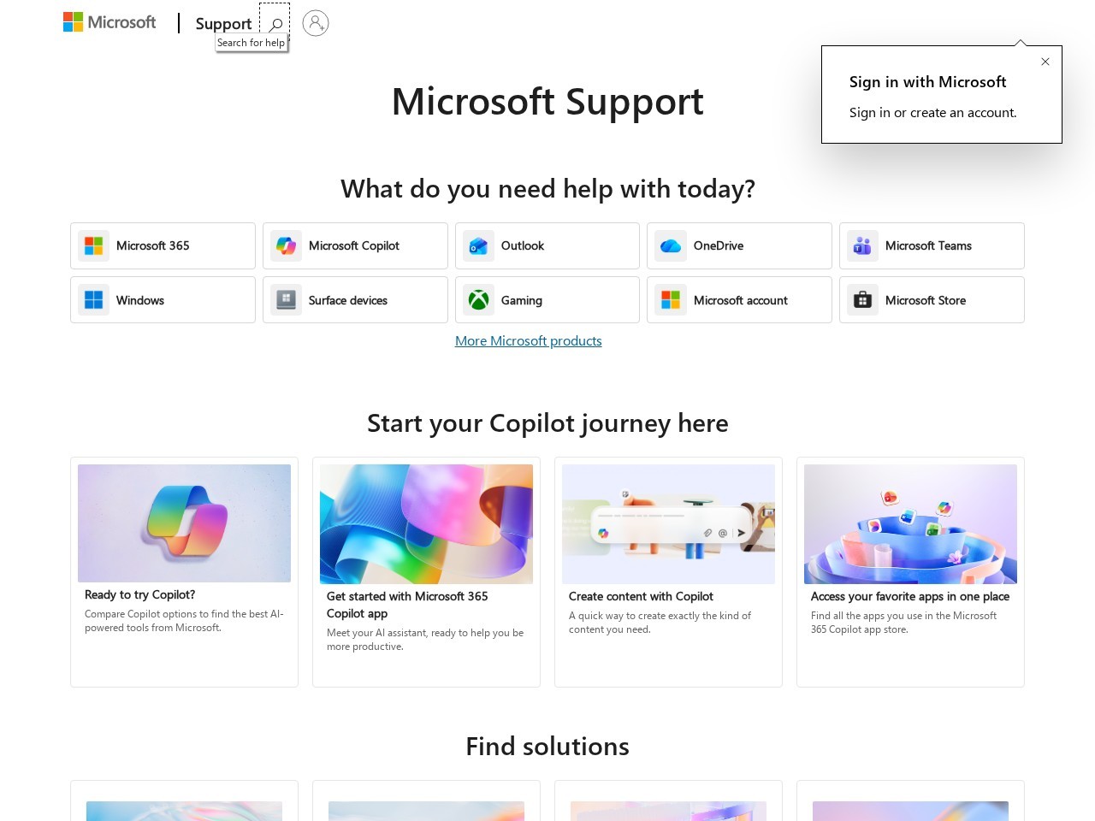This screenshot has height=821, width=1095.
Task: Open the Surface devices tile
Action: pyautogui.click(x=355, y=300)
